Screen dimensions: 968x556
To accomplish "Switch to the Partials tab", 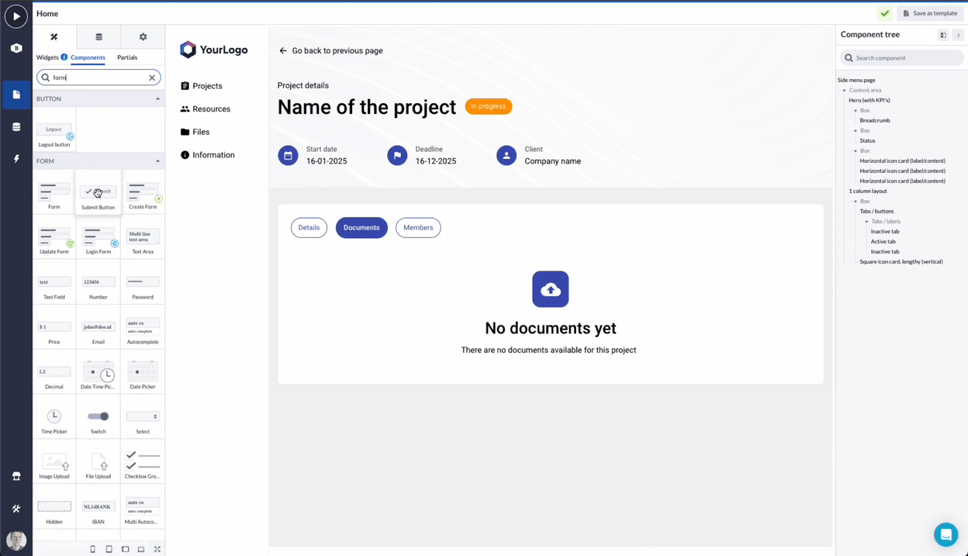I will tap(127, 57).
